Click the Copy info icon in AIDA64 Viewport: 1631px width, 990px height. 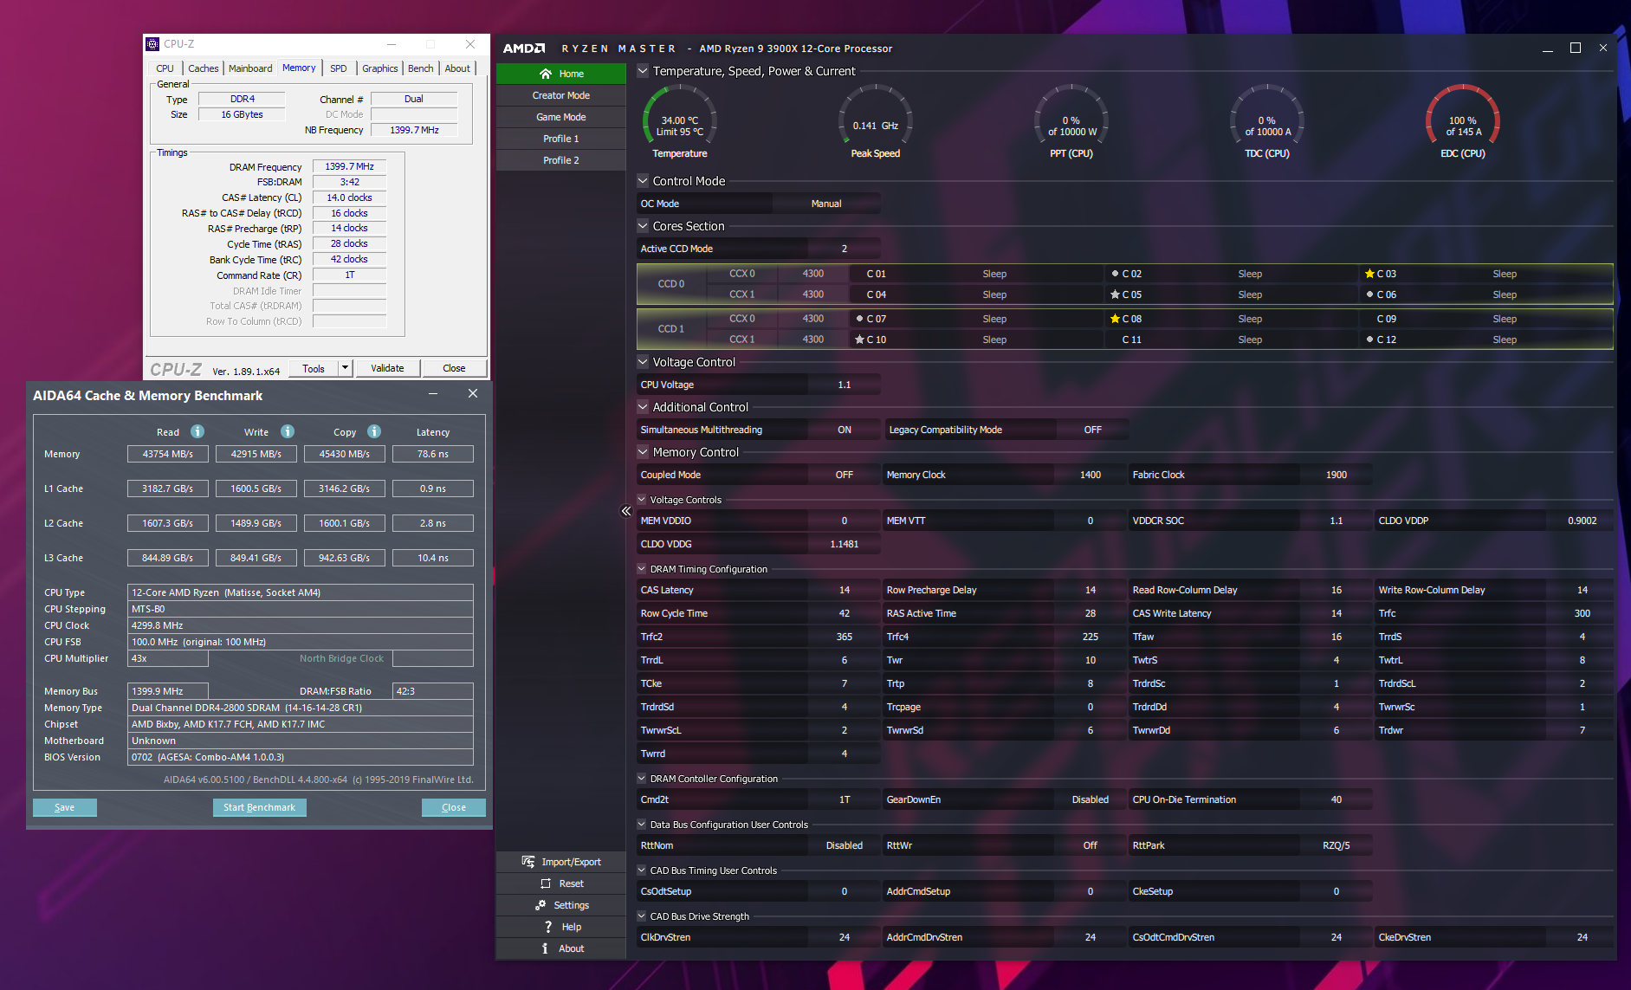[374, 431]
